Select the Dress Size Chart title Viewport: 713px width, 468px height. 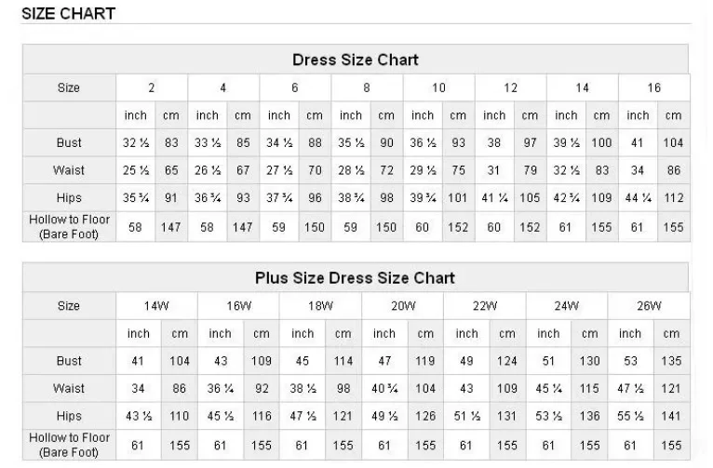click(356, 60)
